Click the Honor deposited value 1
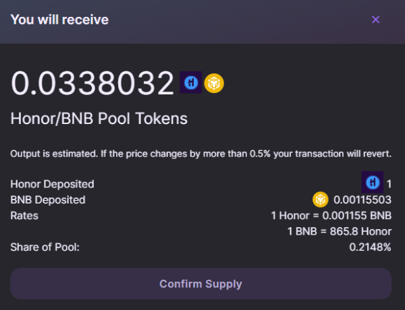 pos(389,183)
